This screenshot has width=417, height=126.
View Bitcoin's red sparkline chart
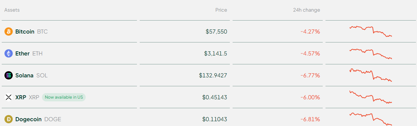pos(371,31)
